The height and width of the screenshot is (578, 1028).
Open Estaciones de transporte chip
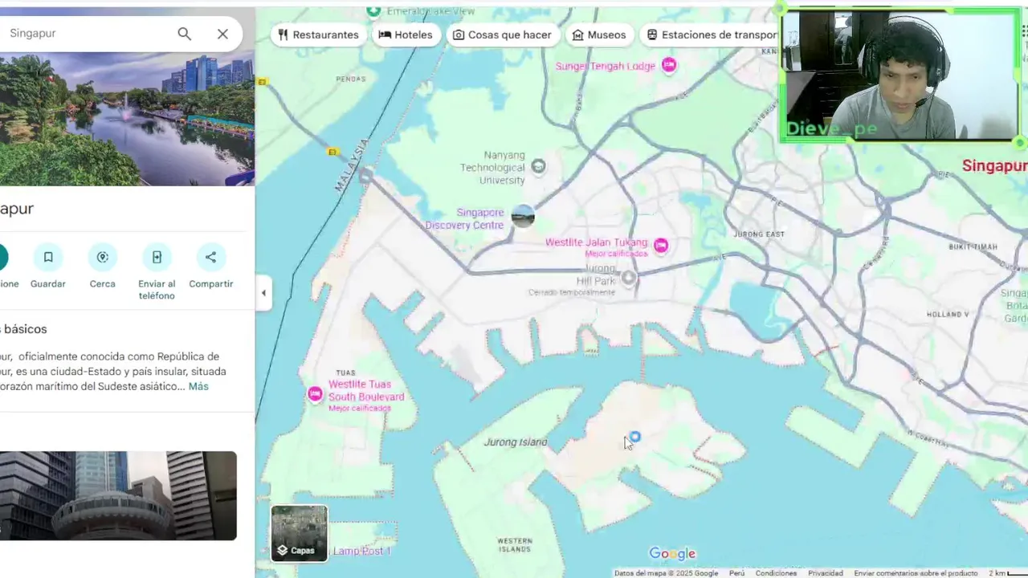pos(710,35)
